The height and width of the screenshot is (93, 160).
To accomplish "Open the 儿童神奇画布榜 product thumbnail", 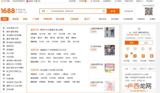I will [x=109, y=68].
